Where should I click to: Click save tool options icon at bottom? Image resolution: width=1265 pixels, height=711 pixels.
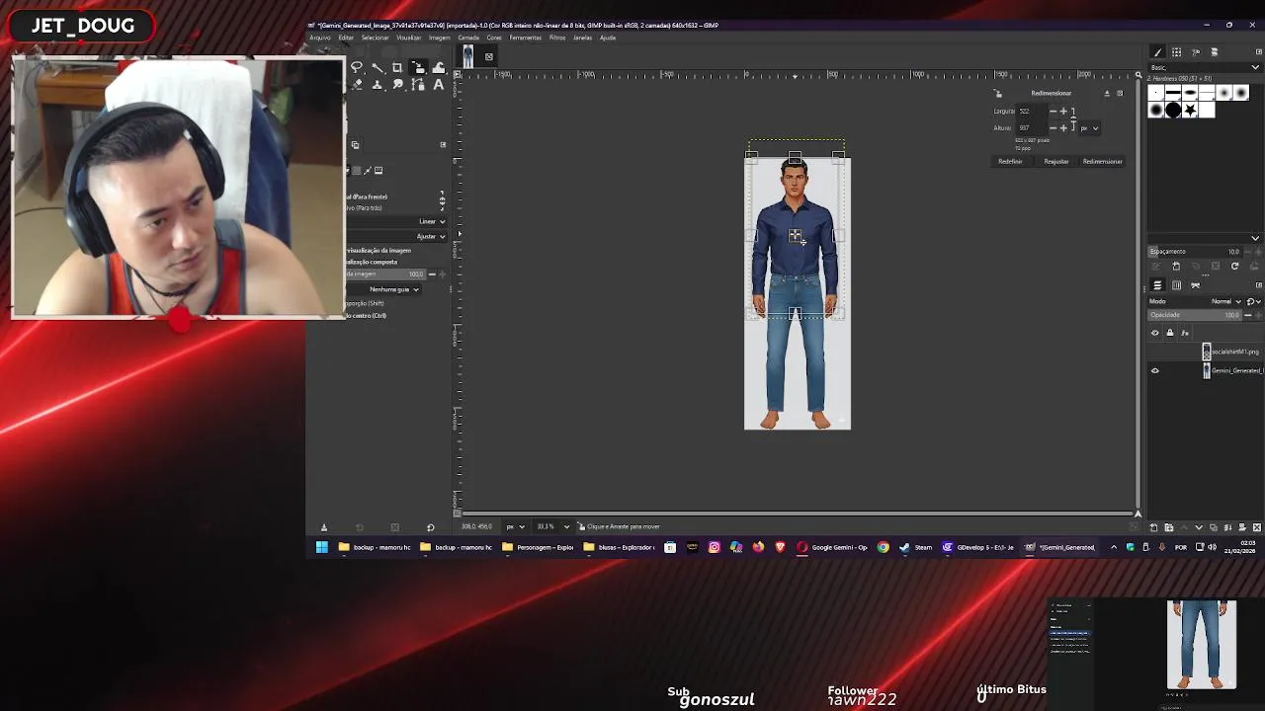[x=323, y=526]
